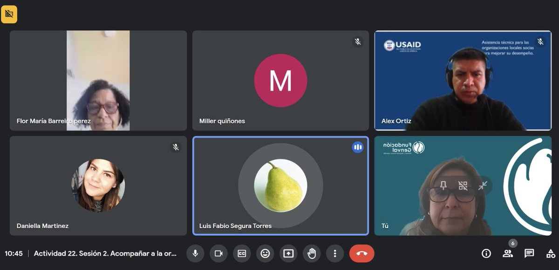559x270 pixels.
Task: Click Daniella Martinez muted microphone icon
Action: point(176,147)
